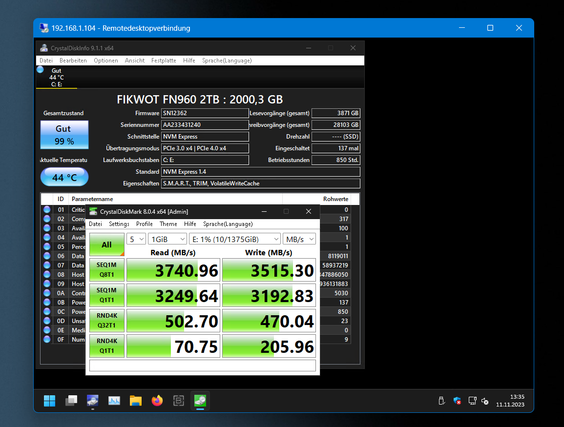Run the SEQ1M Q1T1 test button

[107, 295]
